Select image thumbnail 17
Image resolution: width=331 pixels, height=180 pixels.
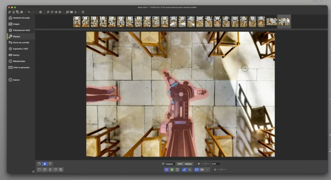click(x=217, y=22)
